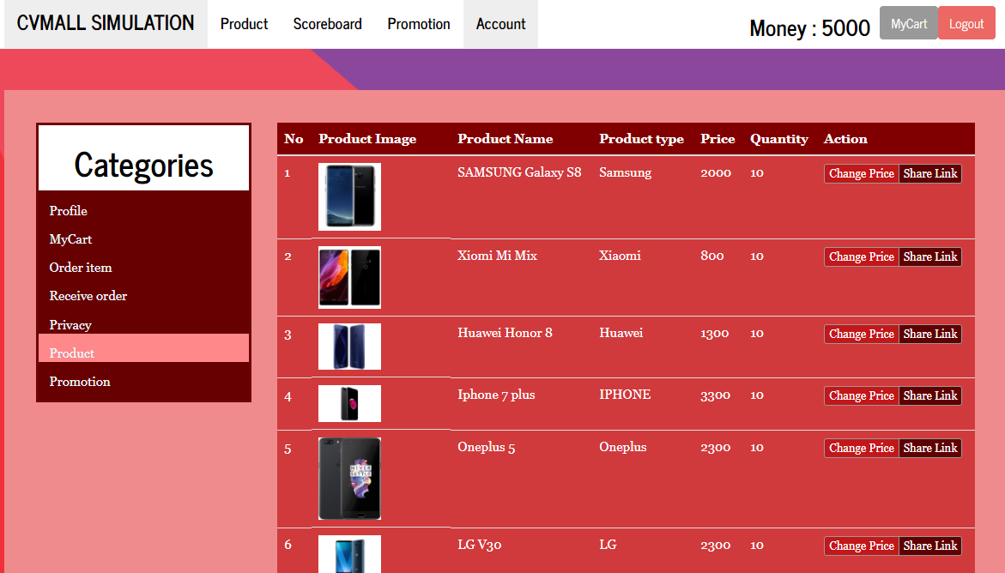Open the Promotion navbar item

[x=418, y=24]
